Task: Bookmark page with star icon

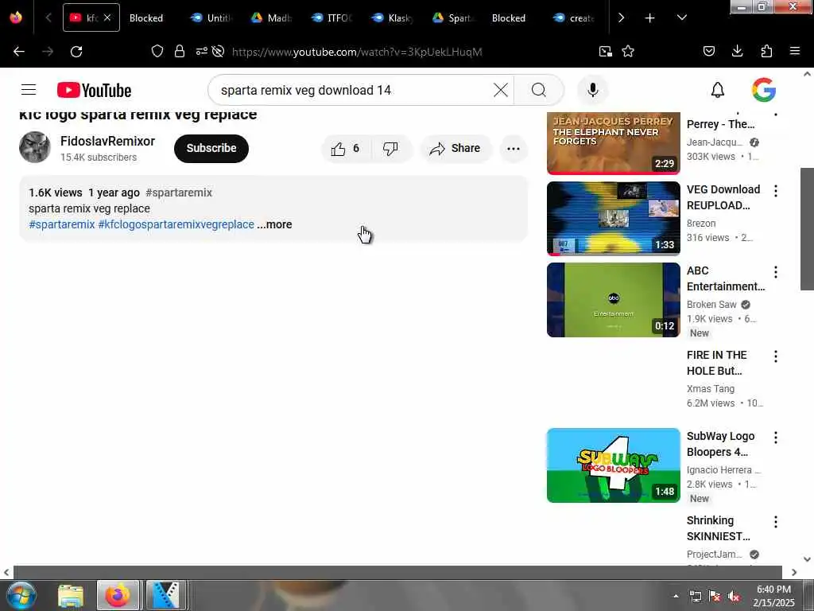Action: [628, 52]
